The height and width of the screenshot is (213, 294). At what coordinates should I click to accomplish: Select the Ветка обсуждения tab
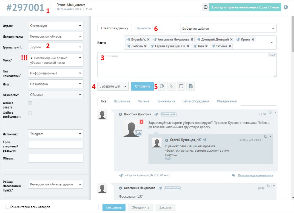pyautogui.click(x=196, y=101)
